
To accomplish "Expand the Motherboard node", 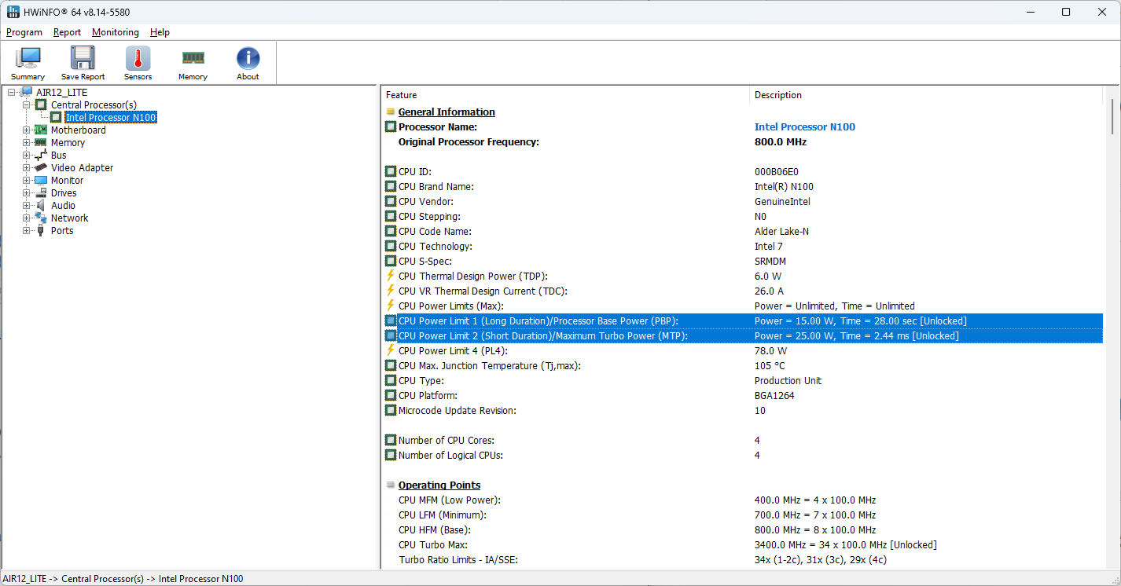I will click(x=27, y=130).
